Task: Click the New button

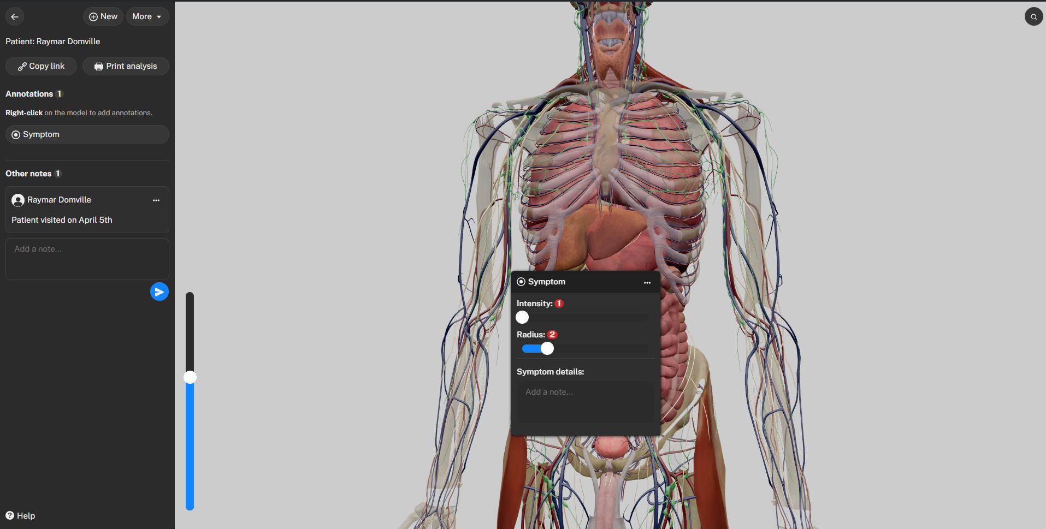Action: pos(103,16)
